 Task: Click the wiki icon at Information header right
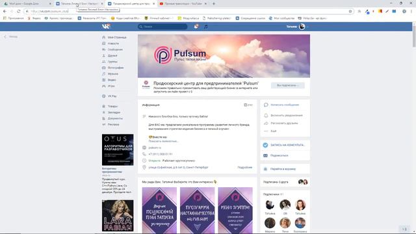point(246,105)
